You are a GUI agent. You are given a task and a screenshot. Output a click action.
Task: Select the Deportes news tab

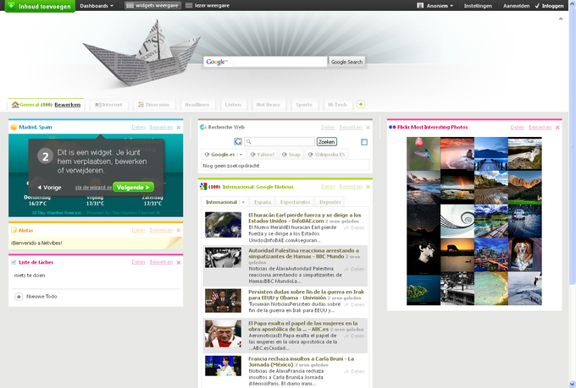pos(330,202)
